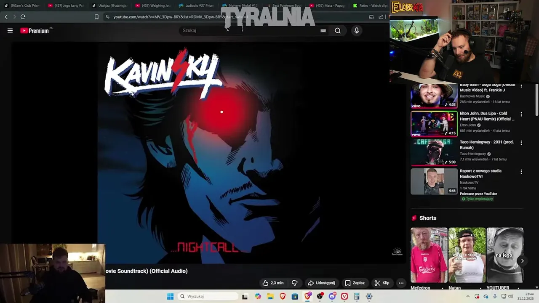This screenshot has height=303, width=539.
Task: Switch to Best Pokemon Booster tab
Action: pyautogui.click(x=283, y=5)
